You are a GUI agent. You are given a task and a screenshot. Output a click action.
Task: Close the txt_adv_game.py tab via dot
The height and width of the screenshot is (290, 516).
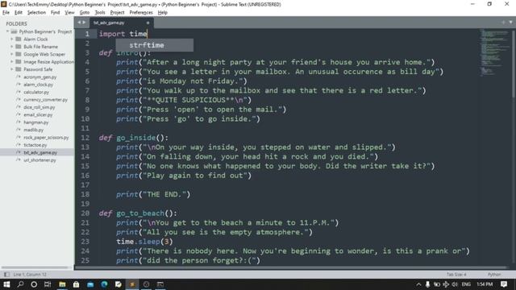pos(148,23)
